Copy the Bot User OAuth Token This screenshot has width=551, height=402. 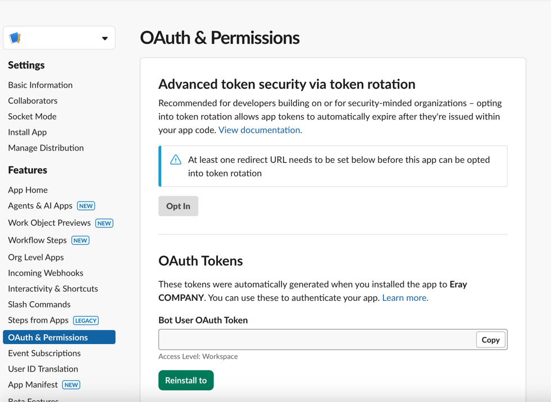click(x=490, y=340)
